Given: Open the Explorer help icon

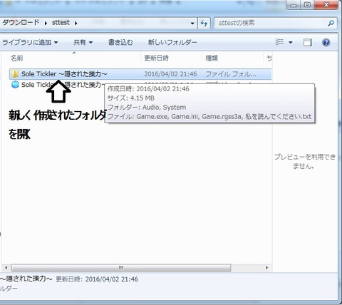Looking at the screenshot, I should click(326, 43).
